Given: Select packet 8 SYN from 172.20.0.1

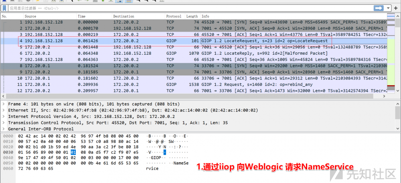Looking at the screenshot, I should pos(194,66).
